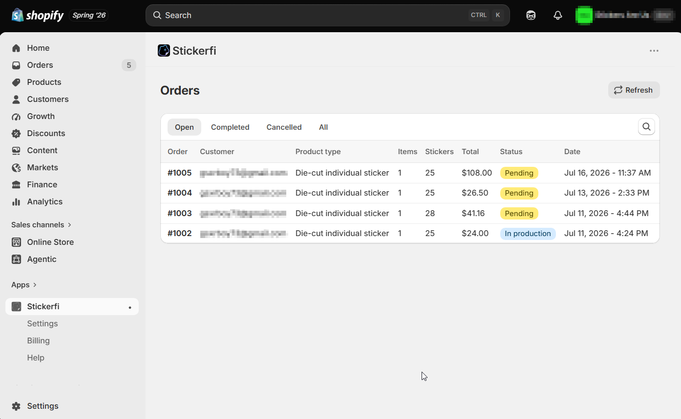Click the 28 stickers value

point(430,213)
